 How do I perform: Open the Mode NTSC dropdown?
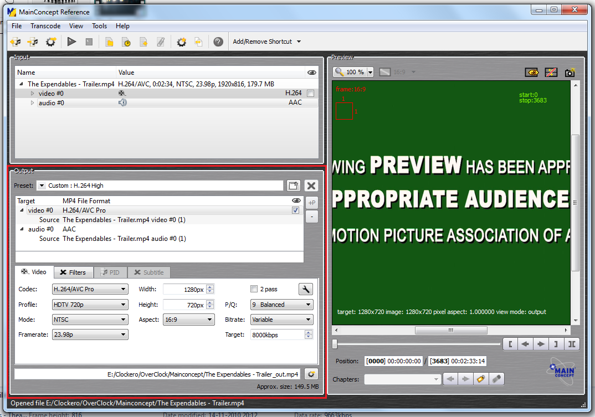pos(90,320)
